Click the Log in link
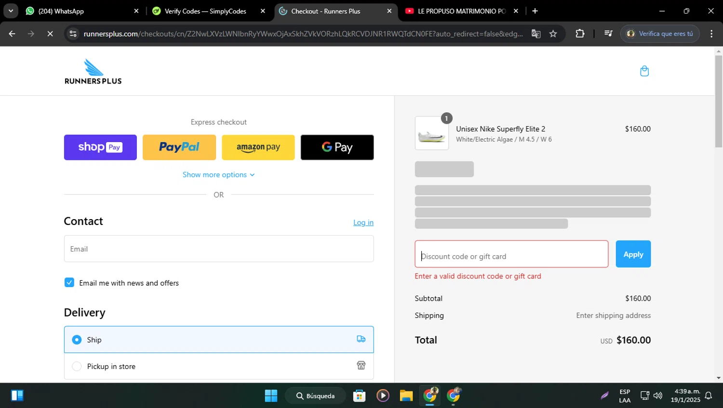Viewport: 723px width, 408px height. click(363, 223)
